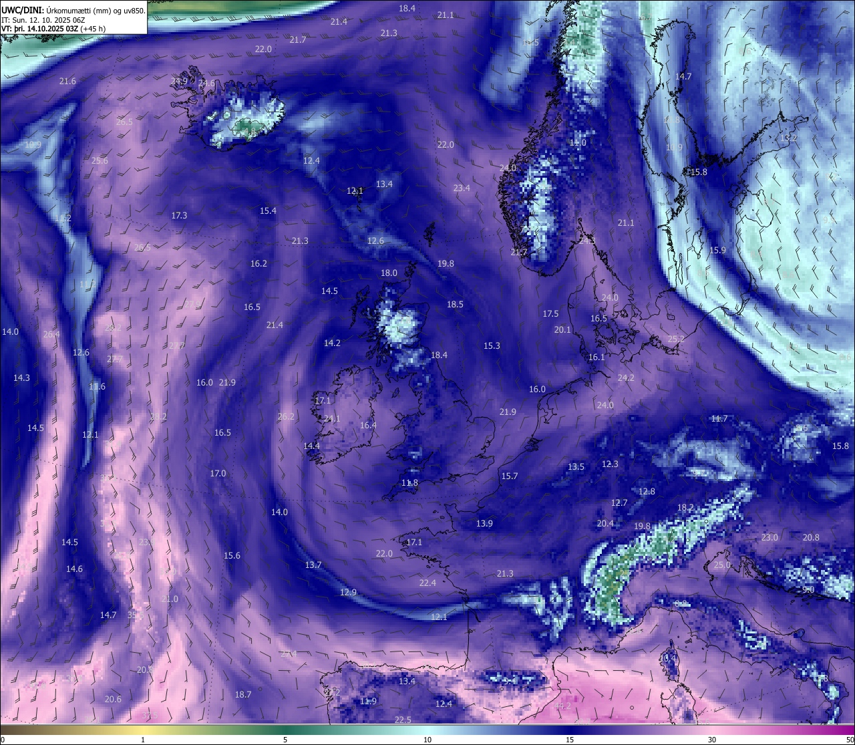Click the map value '14.3'
This screenshot has width=855, height=745.
pyautogui.click(x=21, y=378)
